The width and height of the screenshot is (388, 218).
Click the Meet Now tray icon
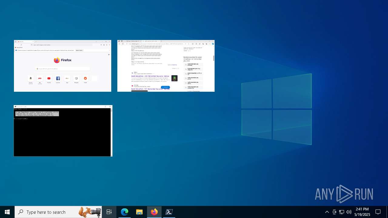334,212
